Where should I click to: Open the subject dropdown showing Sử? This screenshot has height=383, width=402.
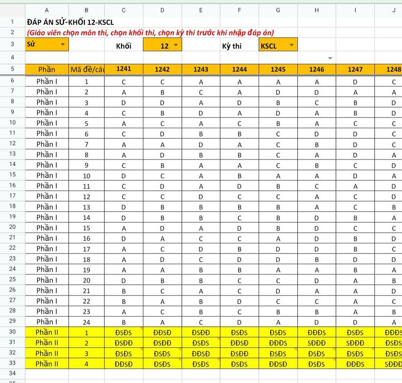pos(63,44)
